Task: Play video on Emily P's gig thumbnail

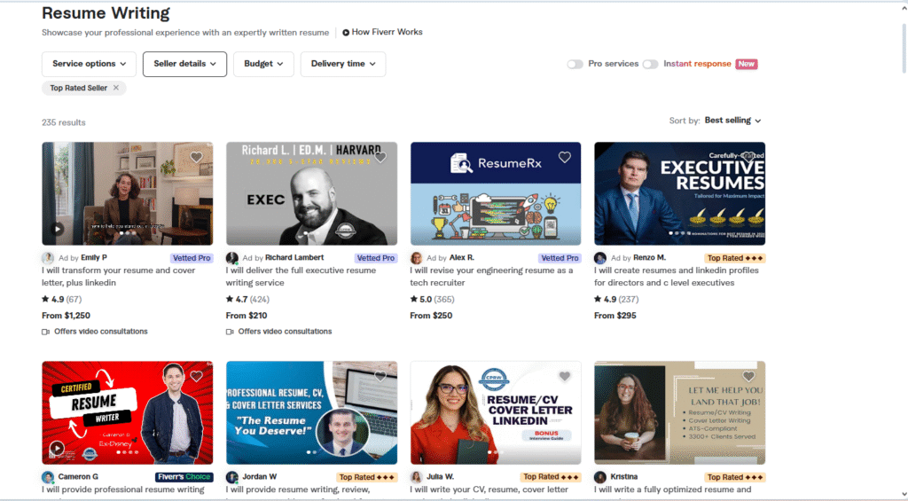Action: [57, 229]
